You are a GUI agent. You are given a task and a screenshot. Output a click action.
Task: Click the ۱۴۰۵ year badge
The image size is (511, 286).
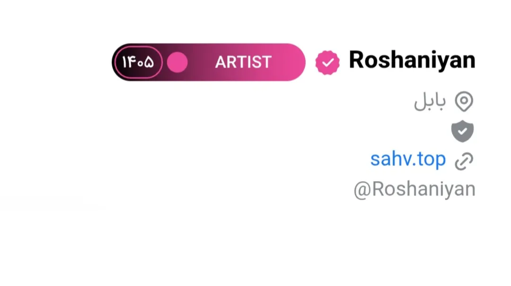point(138,62)
